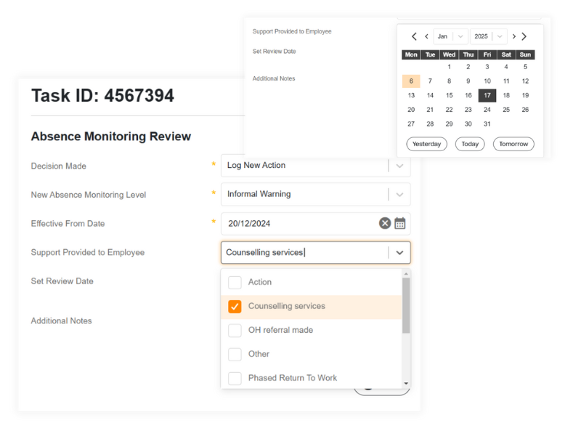
Task: Click the Yesterday shortcut button
Action: (426, 144)
